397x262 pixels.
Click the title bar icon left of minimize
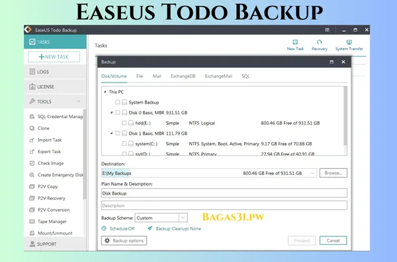click(327, 30)
